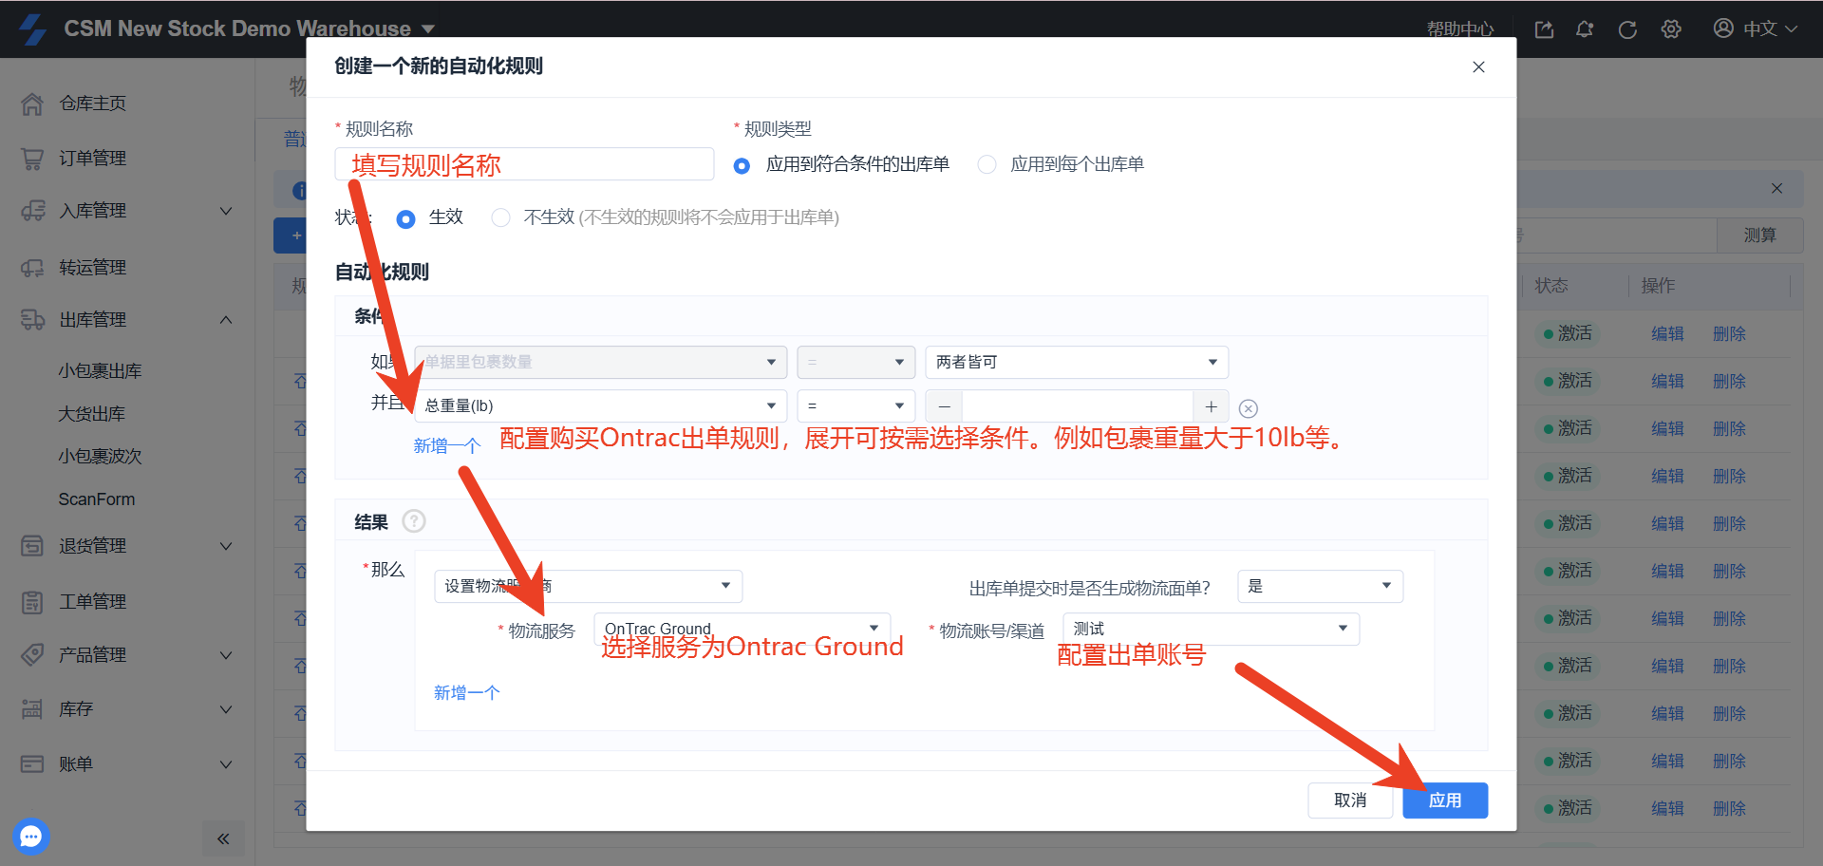Open the 物流账号/渠道 测试 dropdown

(1211, 629)
